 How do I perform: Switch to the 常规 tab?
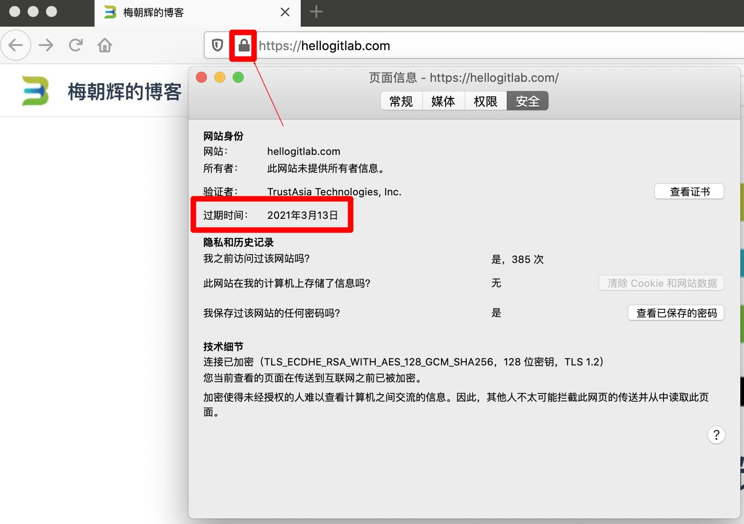(x=401, y=101)
